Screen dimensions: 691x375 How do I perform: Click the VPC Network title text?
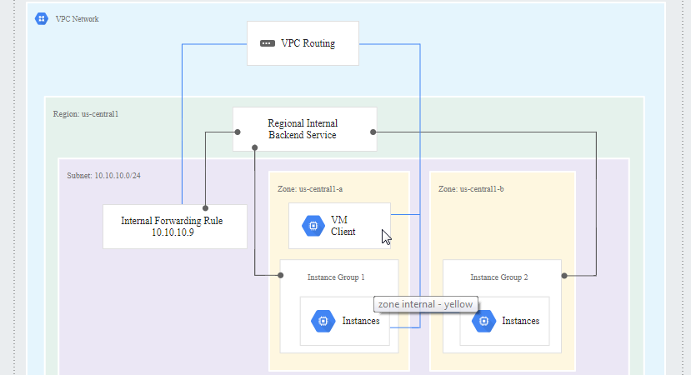[78, 19]
